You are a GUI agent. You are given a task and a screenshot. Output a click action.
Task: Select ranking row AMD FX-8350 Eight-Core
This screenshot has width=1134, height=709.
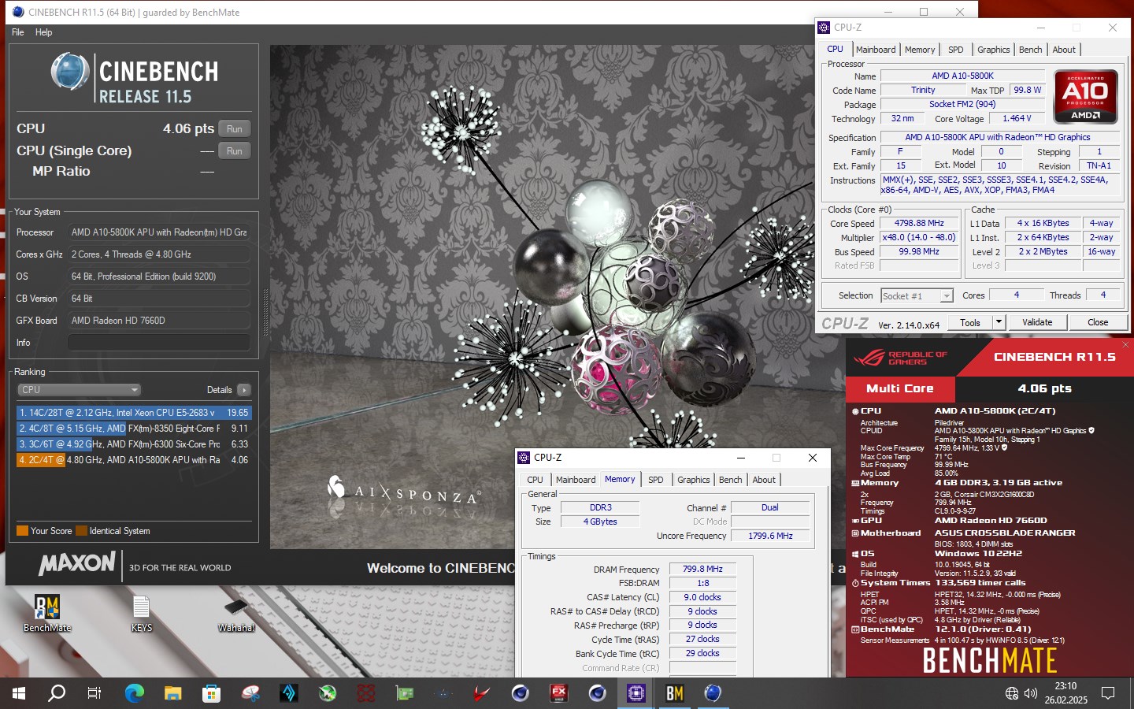click(133, 429)
